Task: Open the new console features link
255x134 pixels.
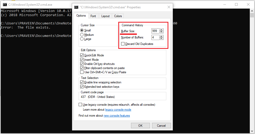Action: pos(117,116)
